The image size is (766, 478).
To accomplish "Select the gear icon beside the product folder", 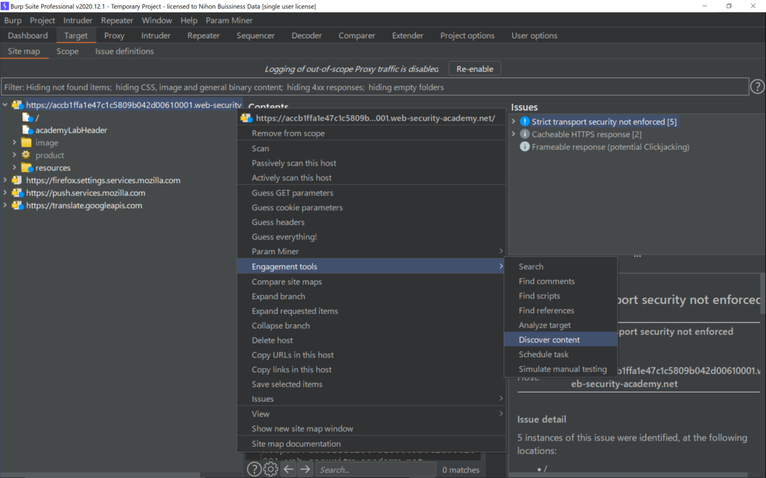I will click(x=27, y=155).
